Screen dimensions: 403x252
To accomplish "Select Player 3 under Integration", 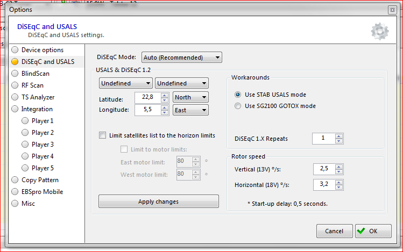I will [43, 145].
